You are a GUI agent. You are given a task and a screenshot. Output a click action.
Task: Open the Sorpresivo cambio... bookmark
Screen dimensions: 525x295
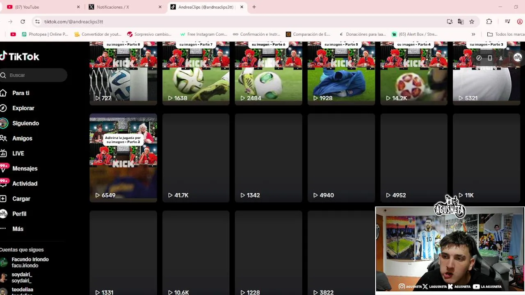pyautogui.click(x=150, y=34)
